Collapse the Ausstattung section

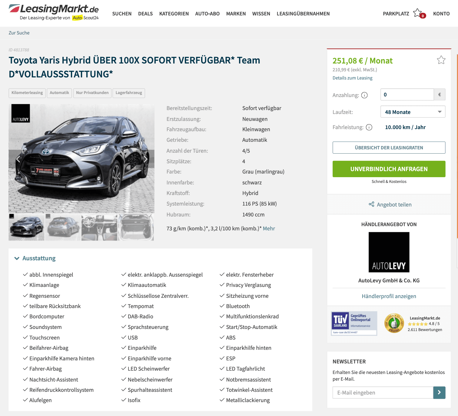(35, 258)
